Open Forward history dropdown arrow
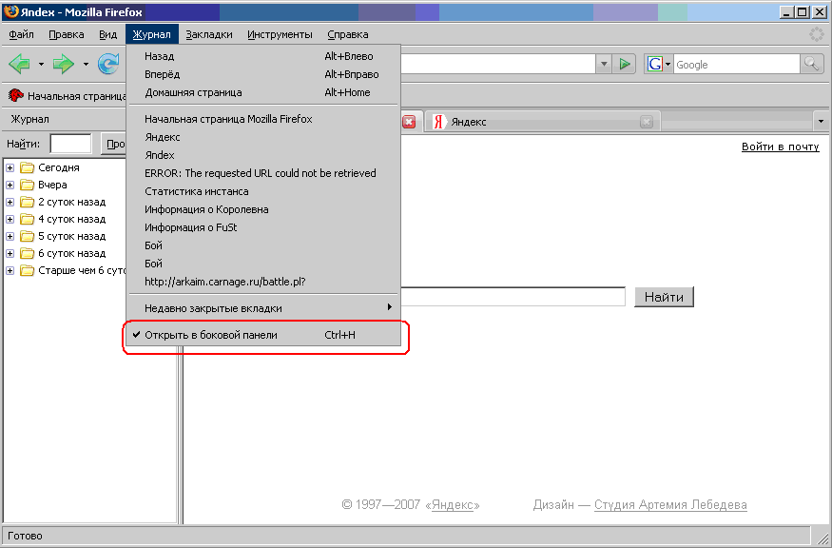Screen dimensions: 832x548 (x=86, y=65)
